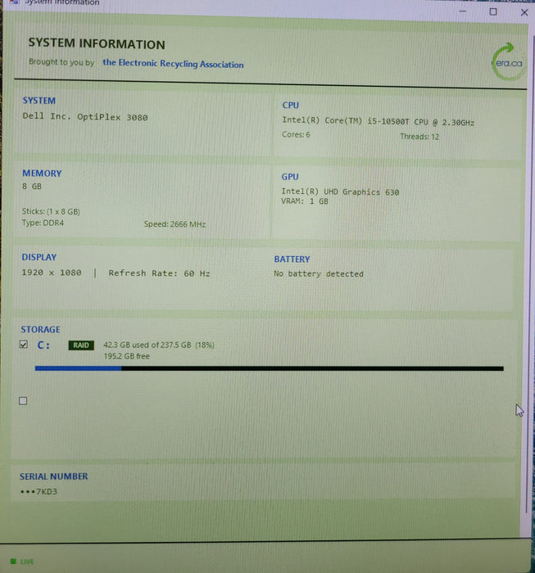Click the DISPLAY section heading
Image resolution: width=535 pixels, height=573 pixels.
(39, 257)
